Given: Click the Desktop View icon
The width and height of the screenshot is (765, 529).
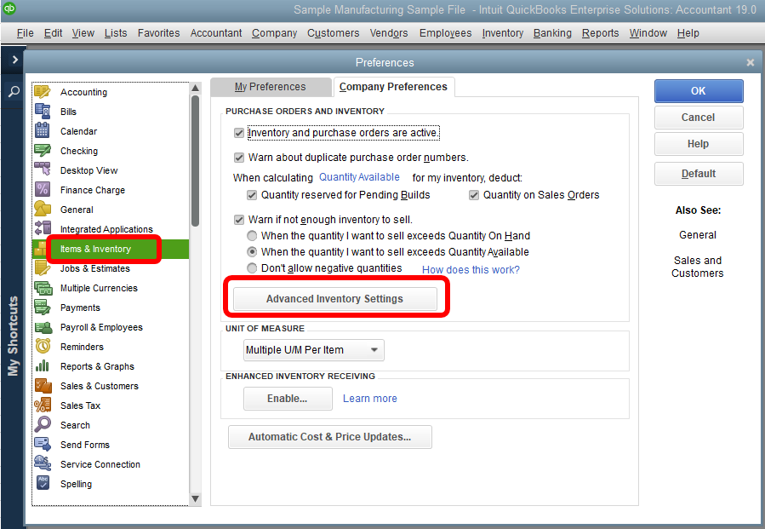Looking at the screenshot, I should click(43, 170).
